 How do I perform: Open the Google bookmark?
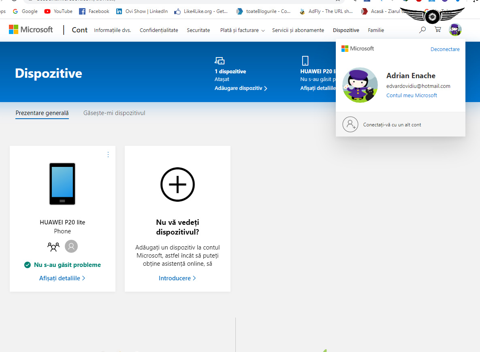(25, 11)
